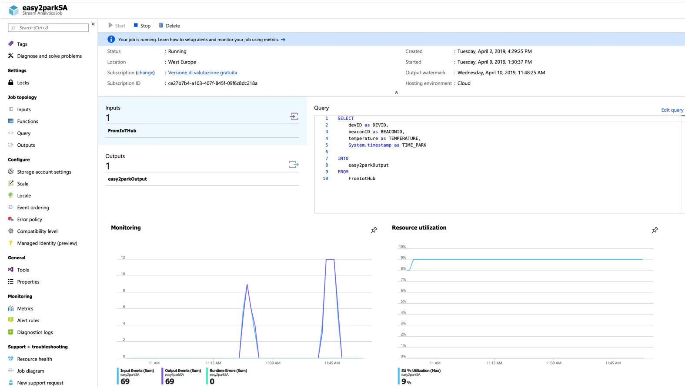Click Edit query link

pos(672,110)
